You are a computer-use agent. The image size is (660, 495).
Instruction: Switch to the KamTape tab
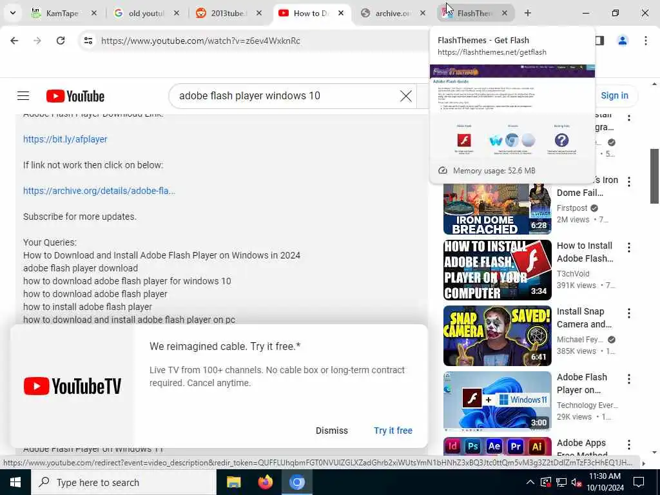pyautogui.click(x=63, y=13)
